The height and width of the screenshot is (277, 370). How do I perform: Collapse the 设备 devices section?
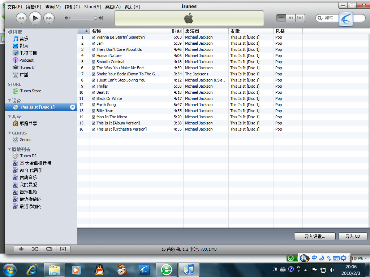click(10, 101)
